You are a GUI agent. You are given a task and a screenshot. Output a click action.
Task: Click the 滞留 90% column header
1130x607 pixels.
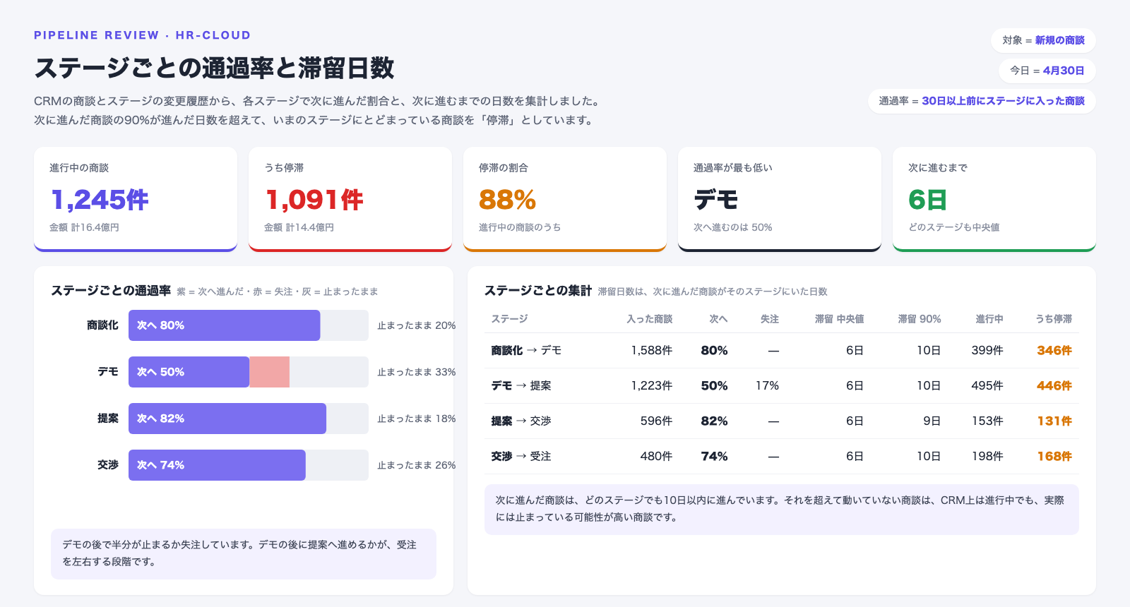[x=920, y=319]
